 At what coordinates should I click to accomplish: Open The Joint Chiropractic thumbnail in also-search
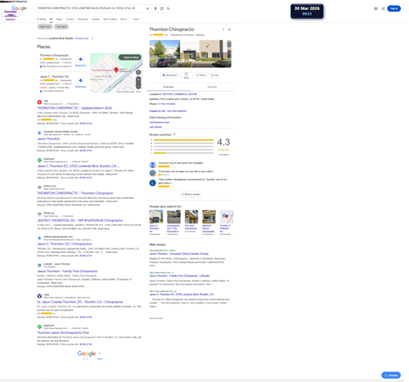tap(191, 217)
